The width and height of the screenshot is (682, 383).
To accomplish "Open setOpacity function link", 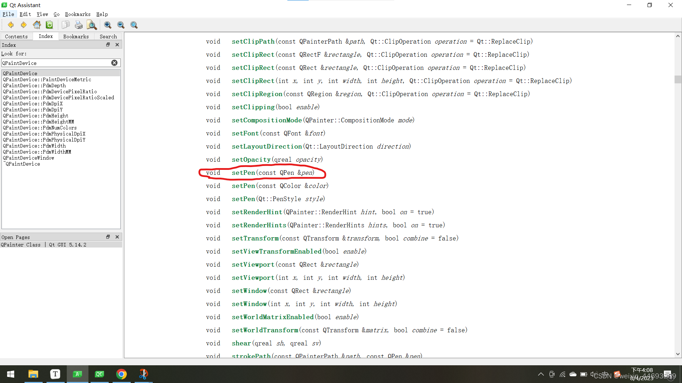I will [x=251, y=160].
